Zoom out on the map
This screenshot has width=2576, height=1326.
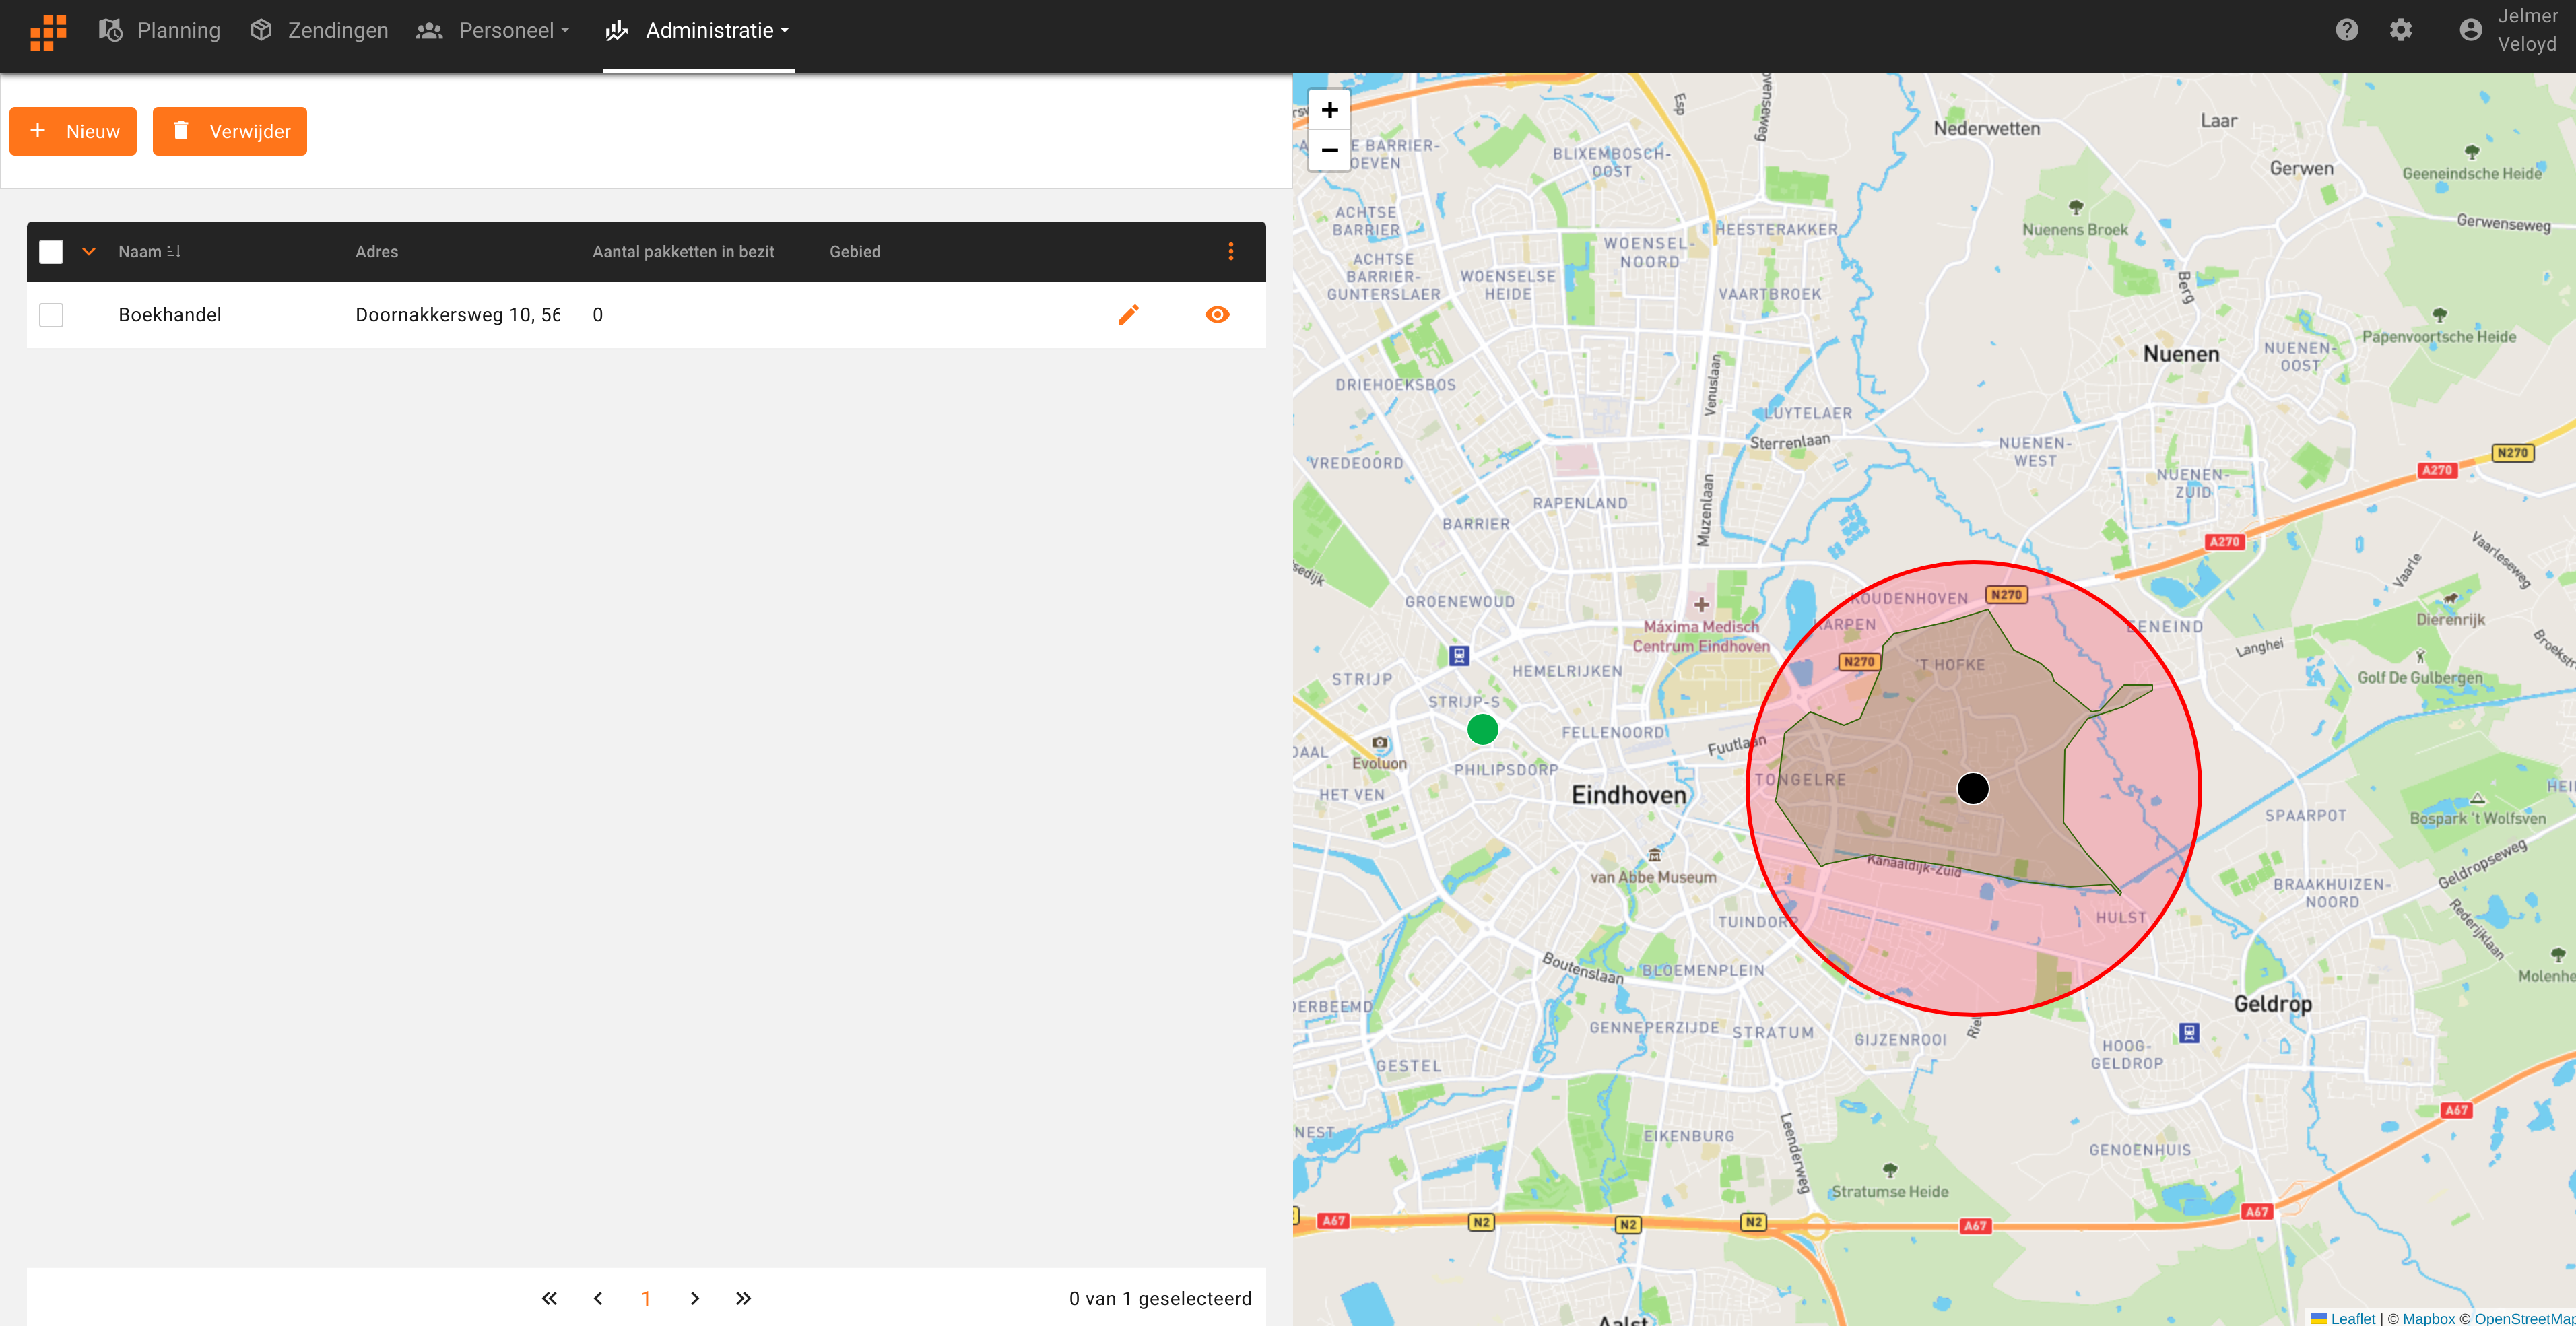pos(1329,151)
